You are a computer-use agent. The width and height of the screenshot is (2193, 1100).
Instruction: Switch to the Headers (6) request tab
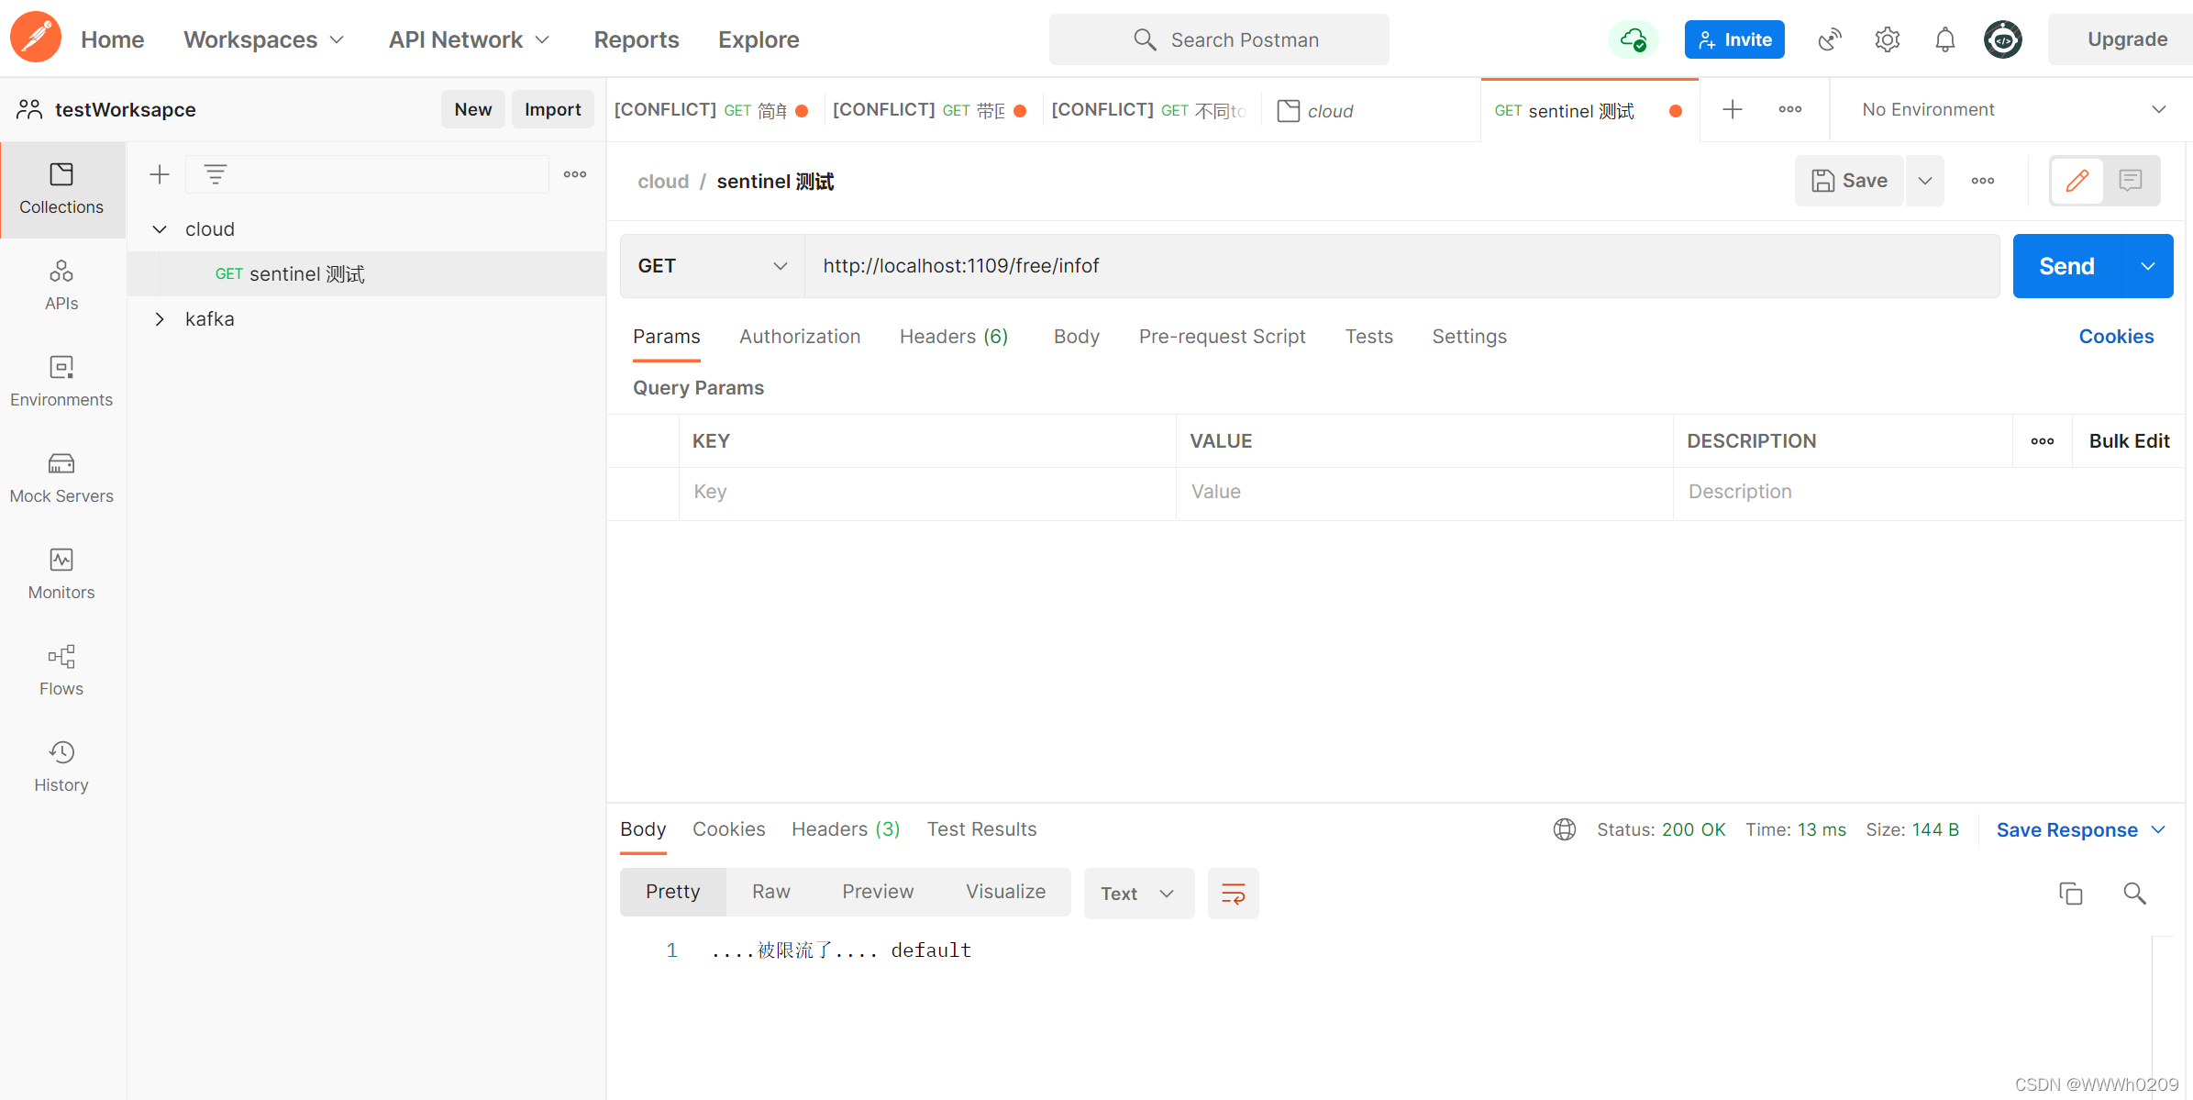(x=954, y=337)
